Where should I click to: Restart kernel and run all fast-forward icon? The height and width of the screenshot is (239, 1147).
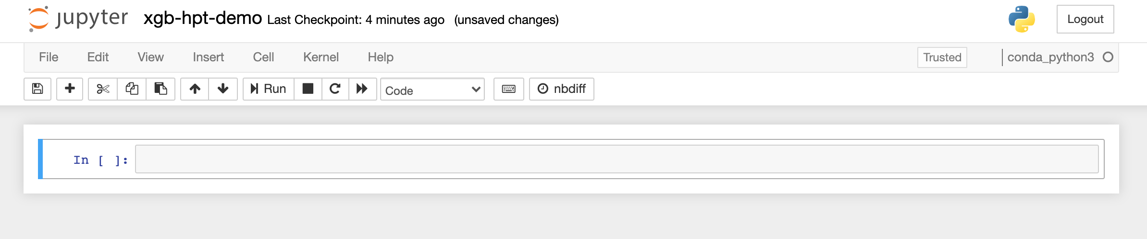[x=362, y=89]
